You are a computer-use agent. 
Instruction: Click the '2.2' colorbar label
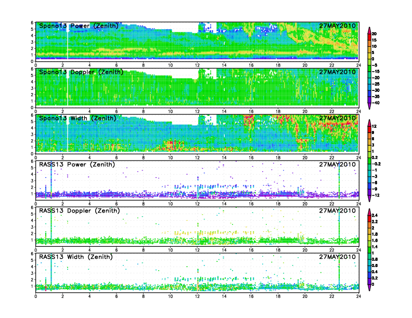click(x=375, y=221)
